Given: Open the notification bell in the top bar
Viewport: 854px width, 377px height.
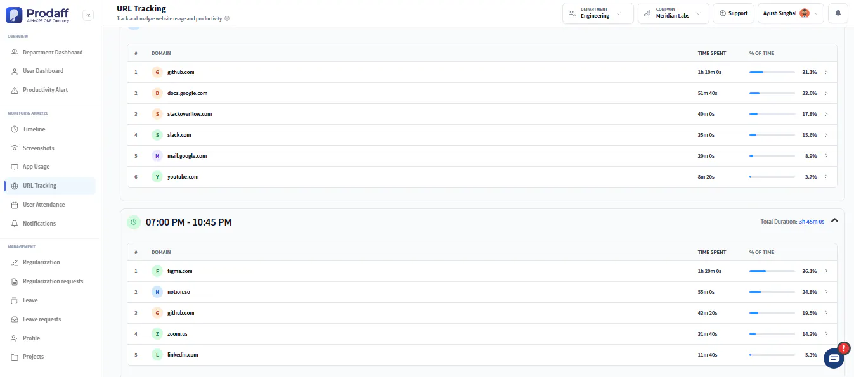Looking at the screenshot, I should click(838, 13).
